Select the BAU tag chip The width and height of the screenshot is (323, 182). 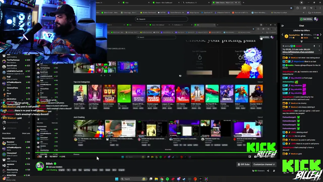point(114,170)
